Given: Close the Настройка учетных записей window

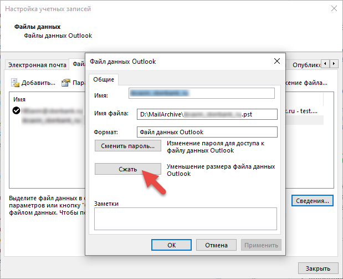Looking at the screenshot, I should click(x=334, y=8).
